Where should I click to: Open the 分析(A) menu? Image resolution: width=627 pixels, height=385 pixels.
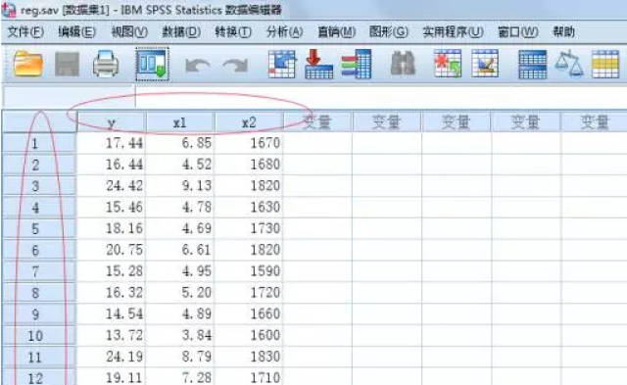pos(284,31)
